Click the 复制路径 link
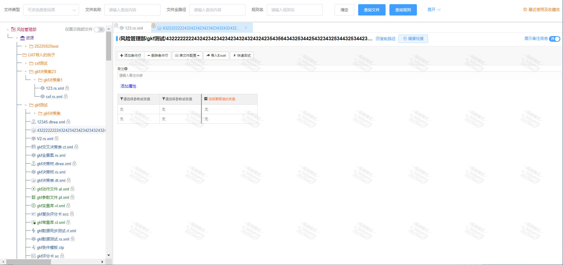The height and width of the screenshot is (265, 563). point(386,39)
